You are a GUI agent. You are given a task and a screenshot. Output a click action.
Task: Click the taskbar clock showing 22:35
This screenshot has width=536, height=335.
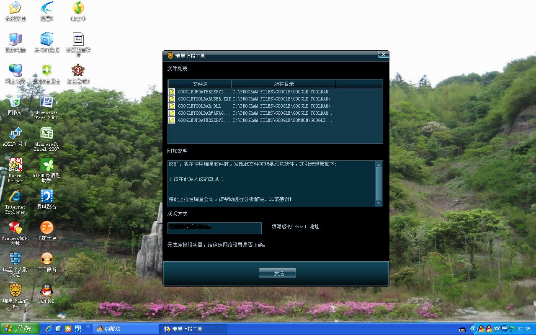(524, 329)
